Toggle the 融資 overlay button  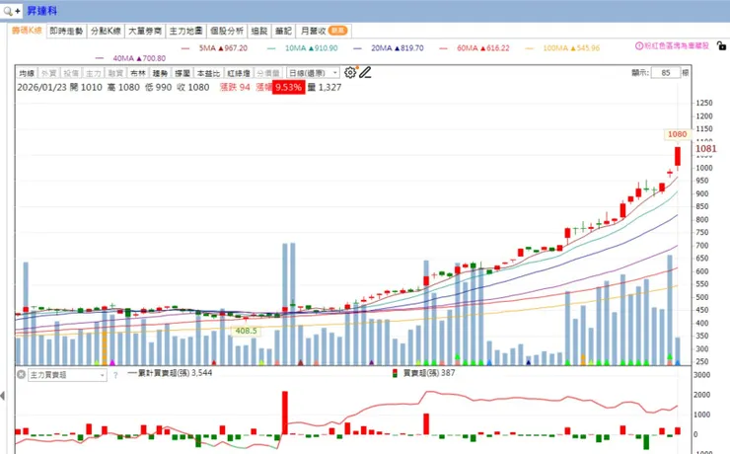(x=115, y=73)
